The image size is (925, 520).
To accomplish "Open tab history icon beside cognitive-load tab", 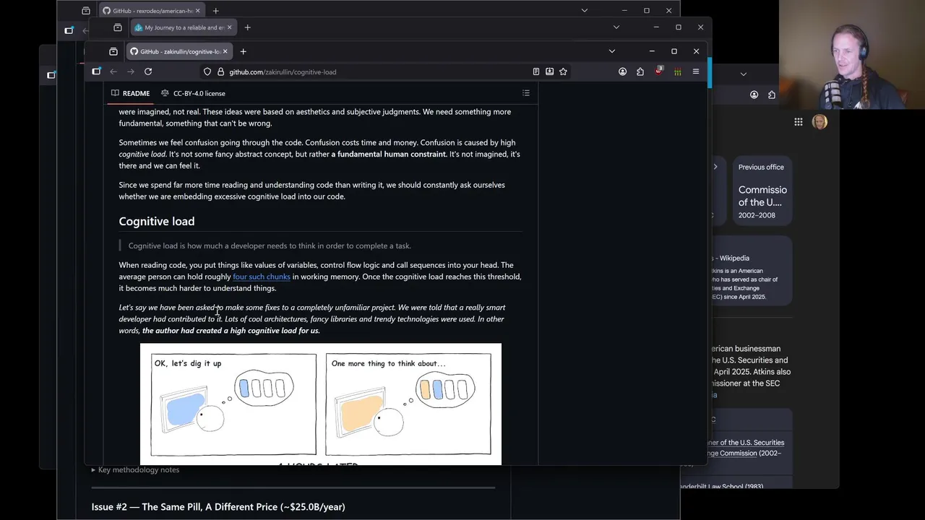I will coord(113,51).
